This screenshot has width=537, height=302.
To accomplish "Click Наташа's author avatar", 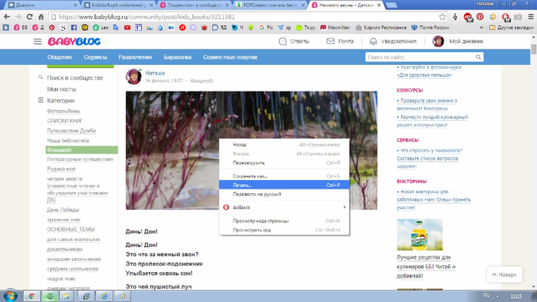I will [133, 77].
